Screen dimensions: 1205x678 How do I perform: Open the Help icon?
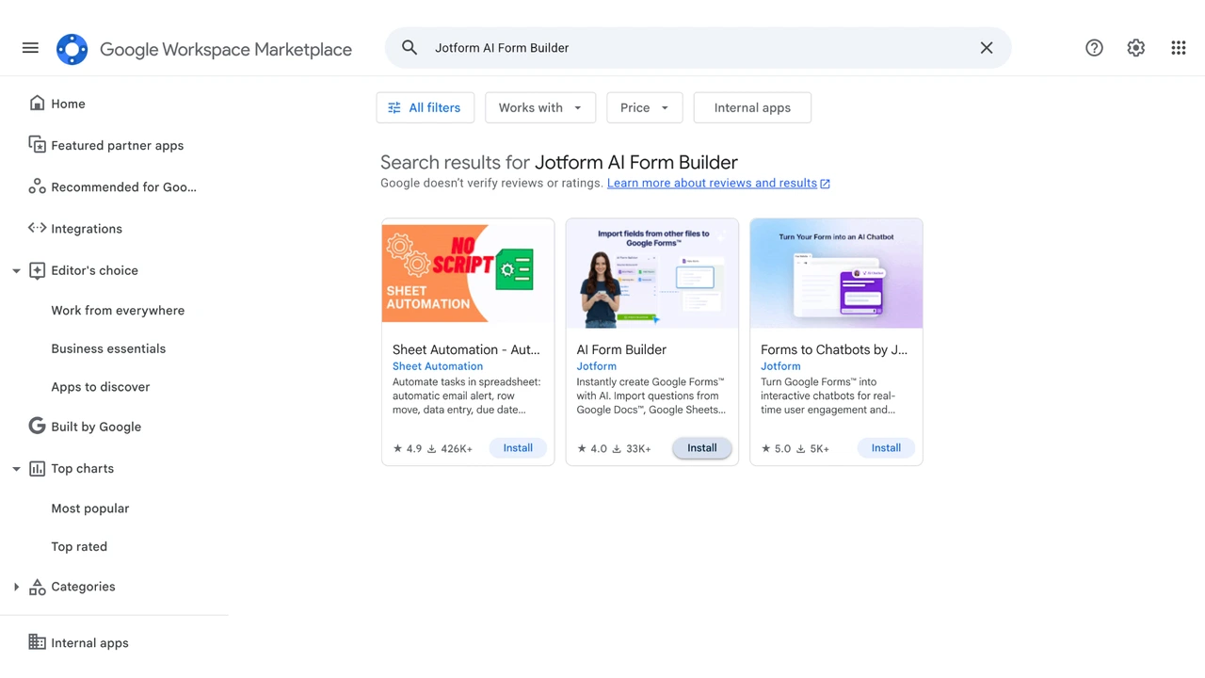[1094, 48]
